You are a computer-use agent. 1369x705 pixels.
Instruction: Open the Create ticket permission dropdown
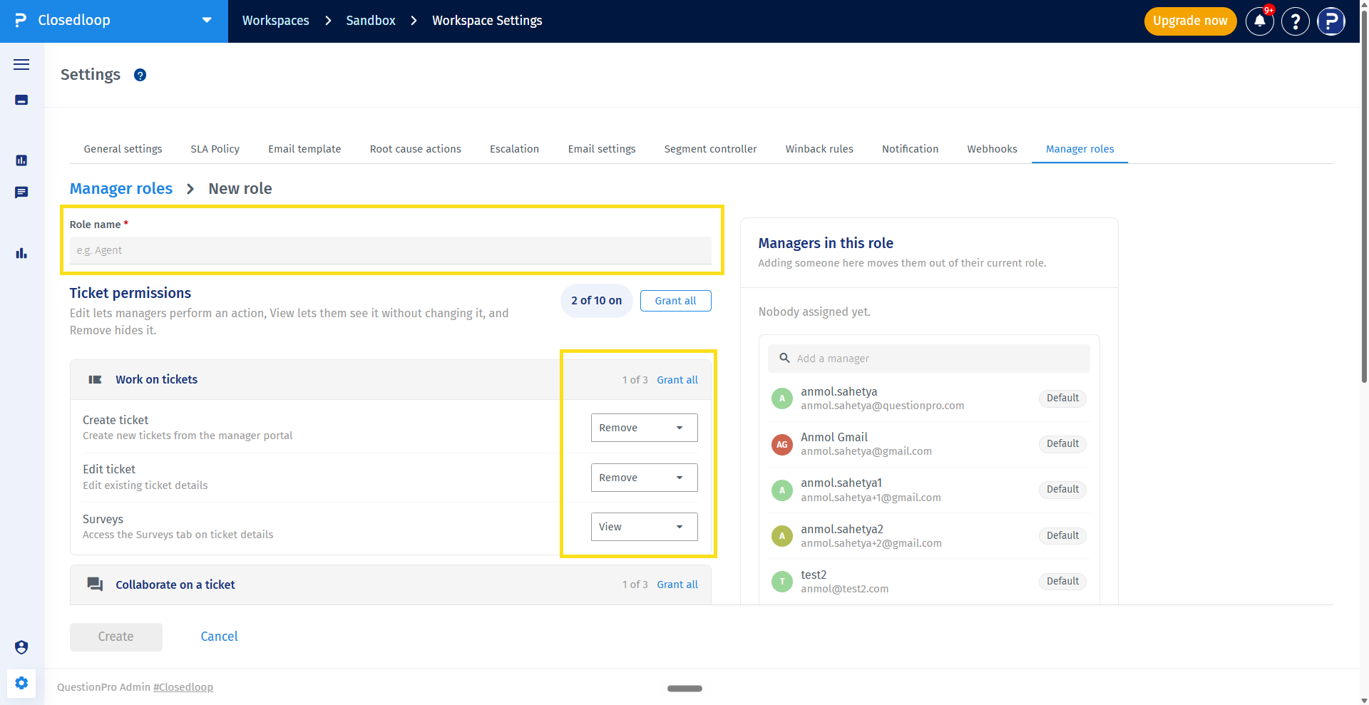[x=644, y=428]
